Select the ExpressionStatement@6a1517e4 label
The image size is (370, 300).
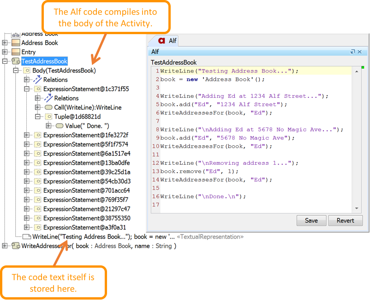87,153
